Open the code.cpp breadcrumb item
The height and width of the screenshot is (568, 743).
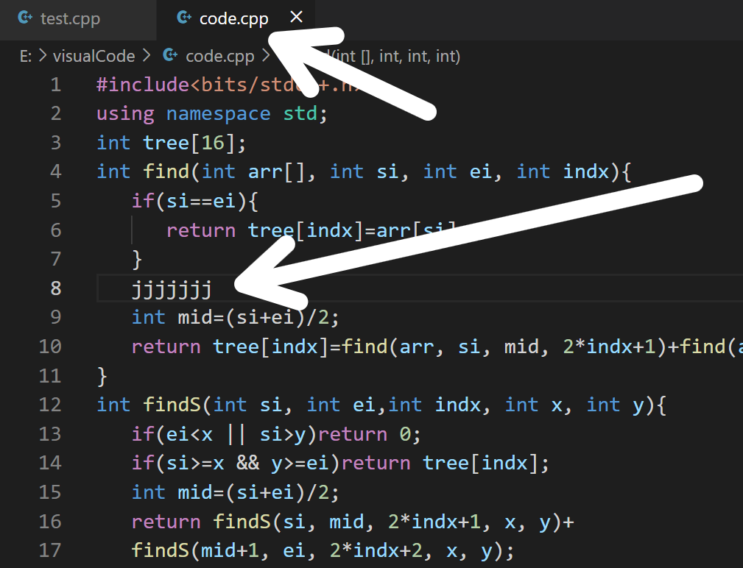[x=220, y=57]
